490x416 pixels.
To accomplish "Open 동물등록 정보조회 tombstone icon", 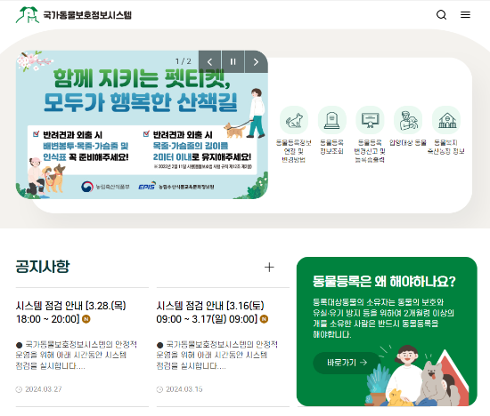I will coord(332,120).
